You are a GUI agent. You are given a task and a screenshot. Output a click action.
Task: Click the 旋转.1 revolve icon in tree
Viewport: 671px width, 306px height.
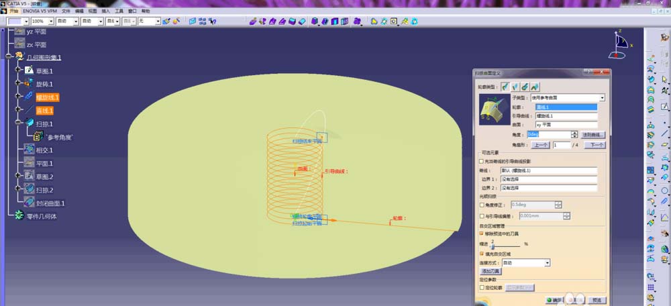coord(29,83)
